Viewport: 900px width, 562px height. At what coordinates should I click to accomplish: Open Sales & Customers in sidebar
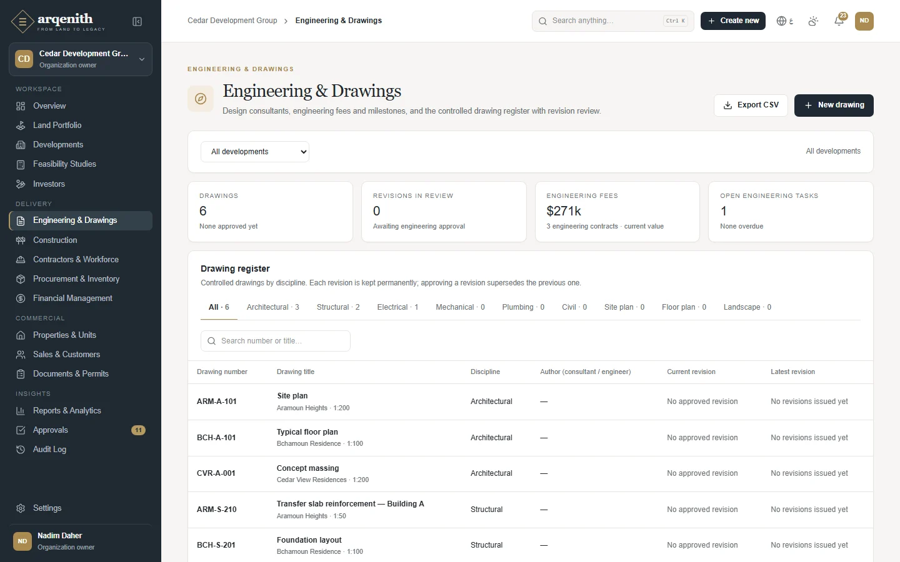click(x=81, y=355)
